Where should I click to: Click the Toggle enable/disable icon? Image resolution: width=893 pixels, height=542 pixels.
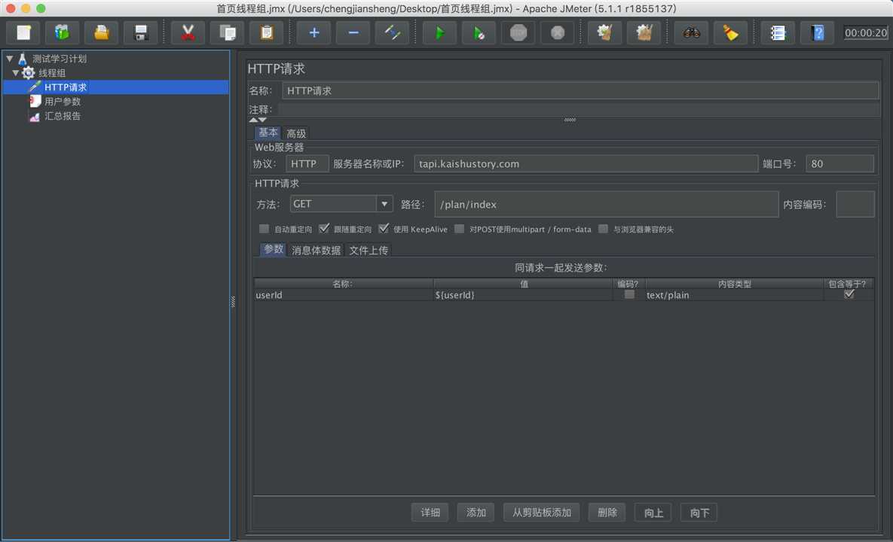(393, 32)
